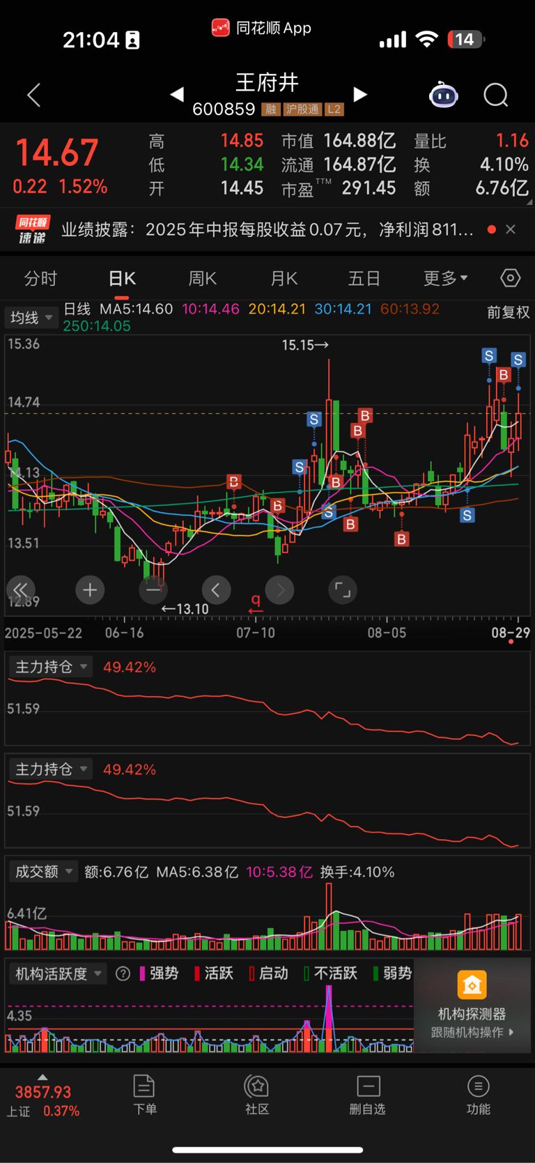The height and width of the screenshot is (1163, 535).
Task: Close the earnings disclosure banner
Action: 511,229
